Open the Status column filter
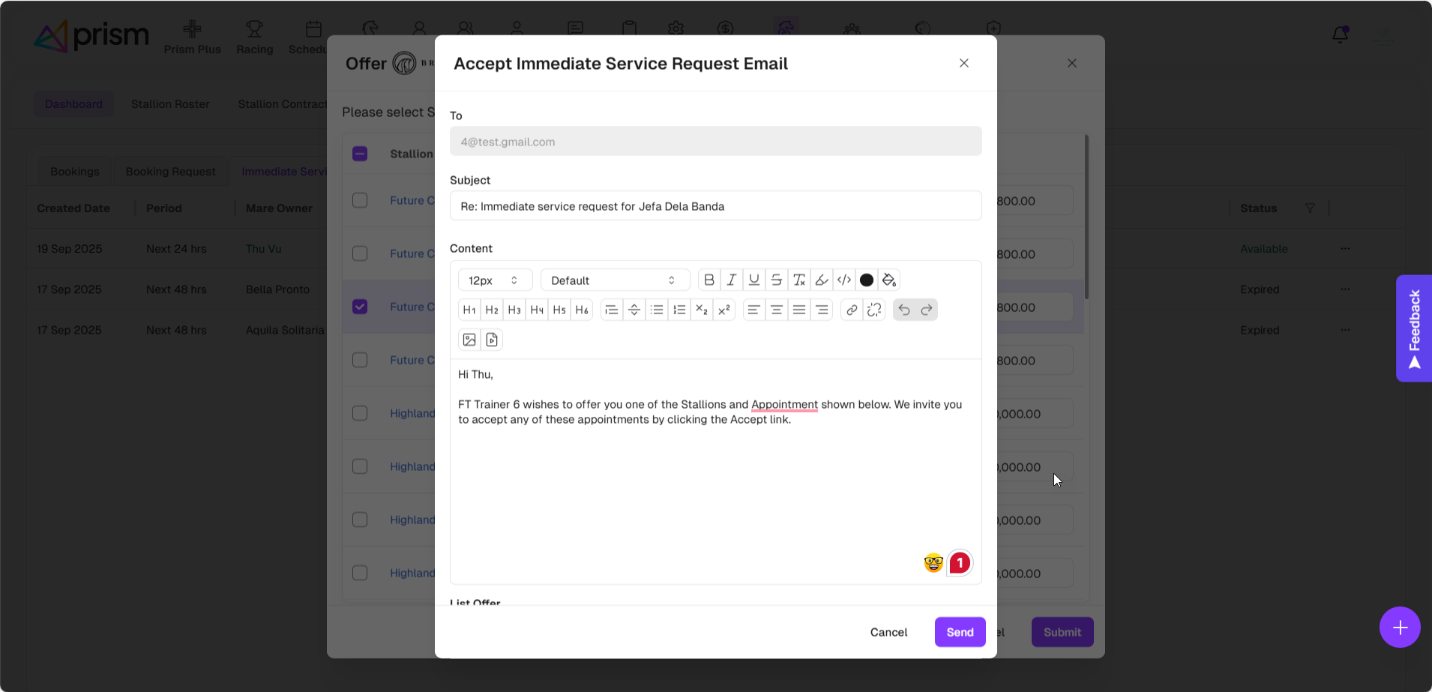Image resolution: width=1432 pixels, height=692 pixels. 1310,208
